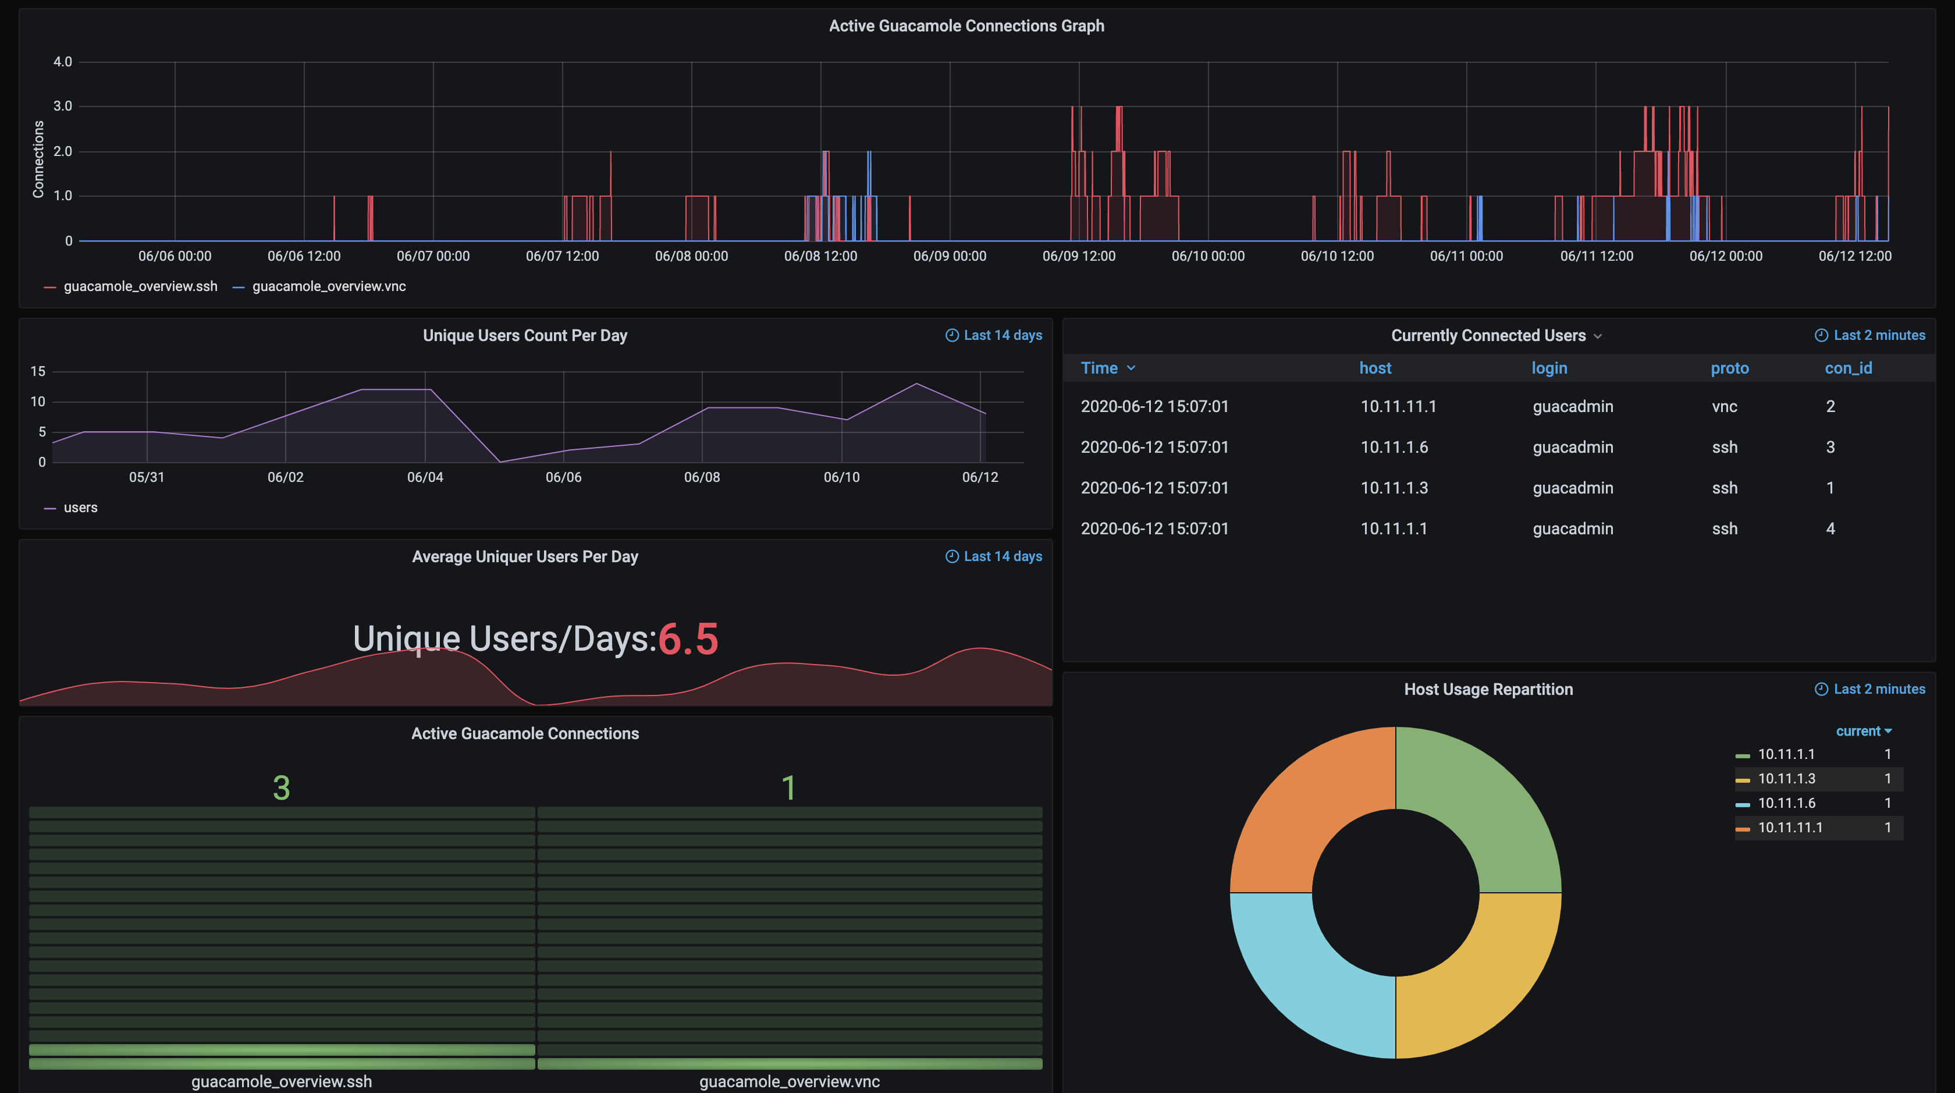Open the current sort dropdown in Host Usage legend
The height and width of the screenshot is (1093, 1955).
point(1864,730)
